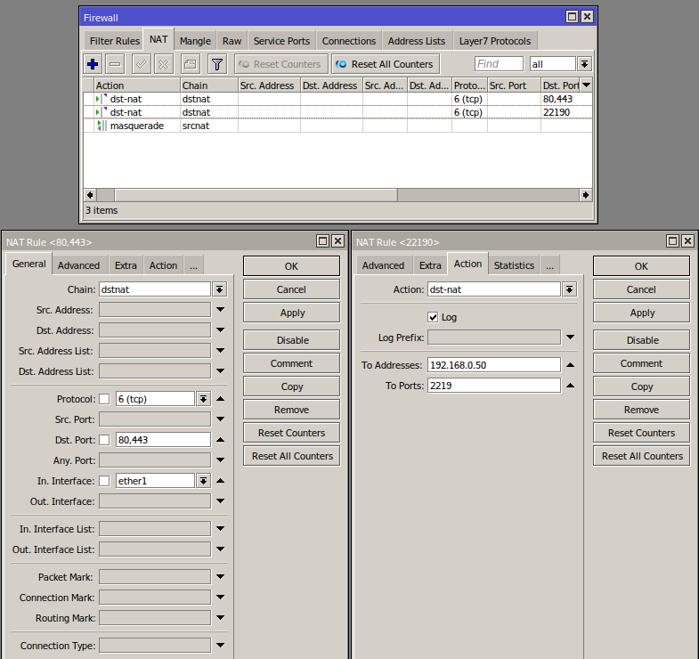Click the checkmark enable rule icon
This screenshot has width=699, height=659.
pos(142,64)
